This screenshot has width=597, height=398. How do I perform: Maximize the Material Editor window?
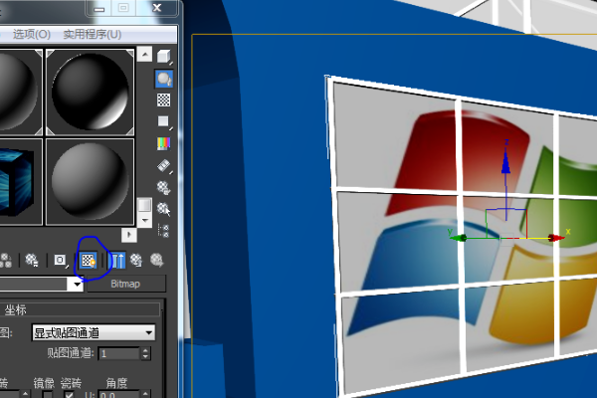123,8
